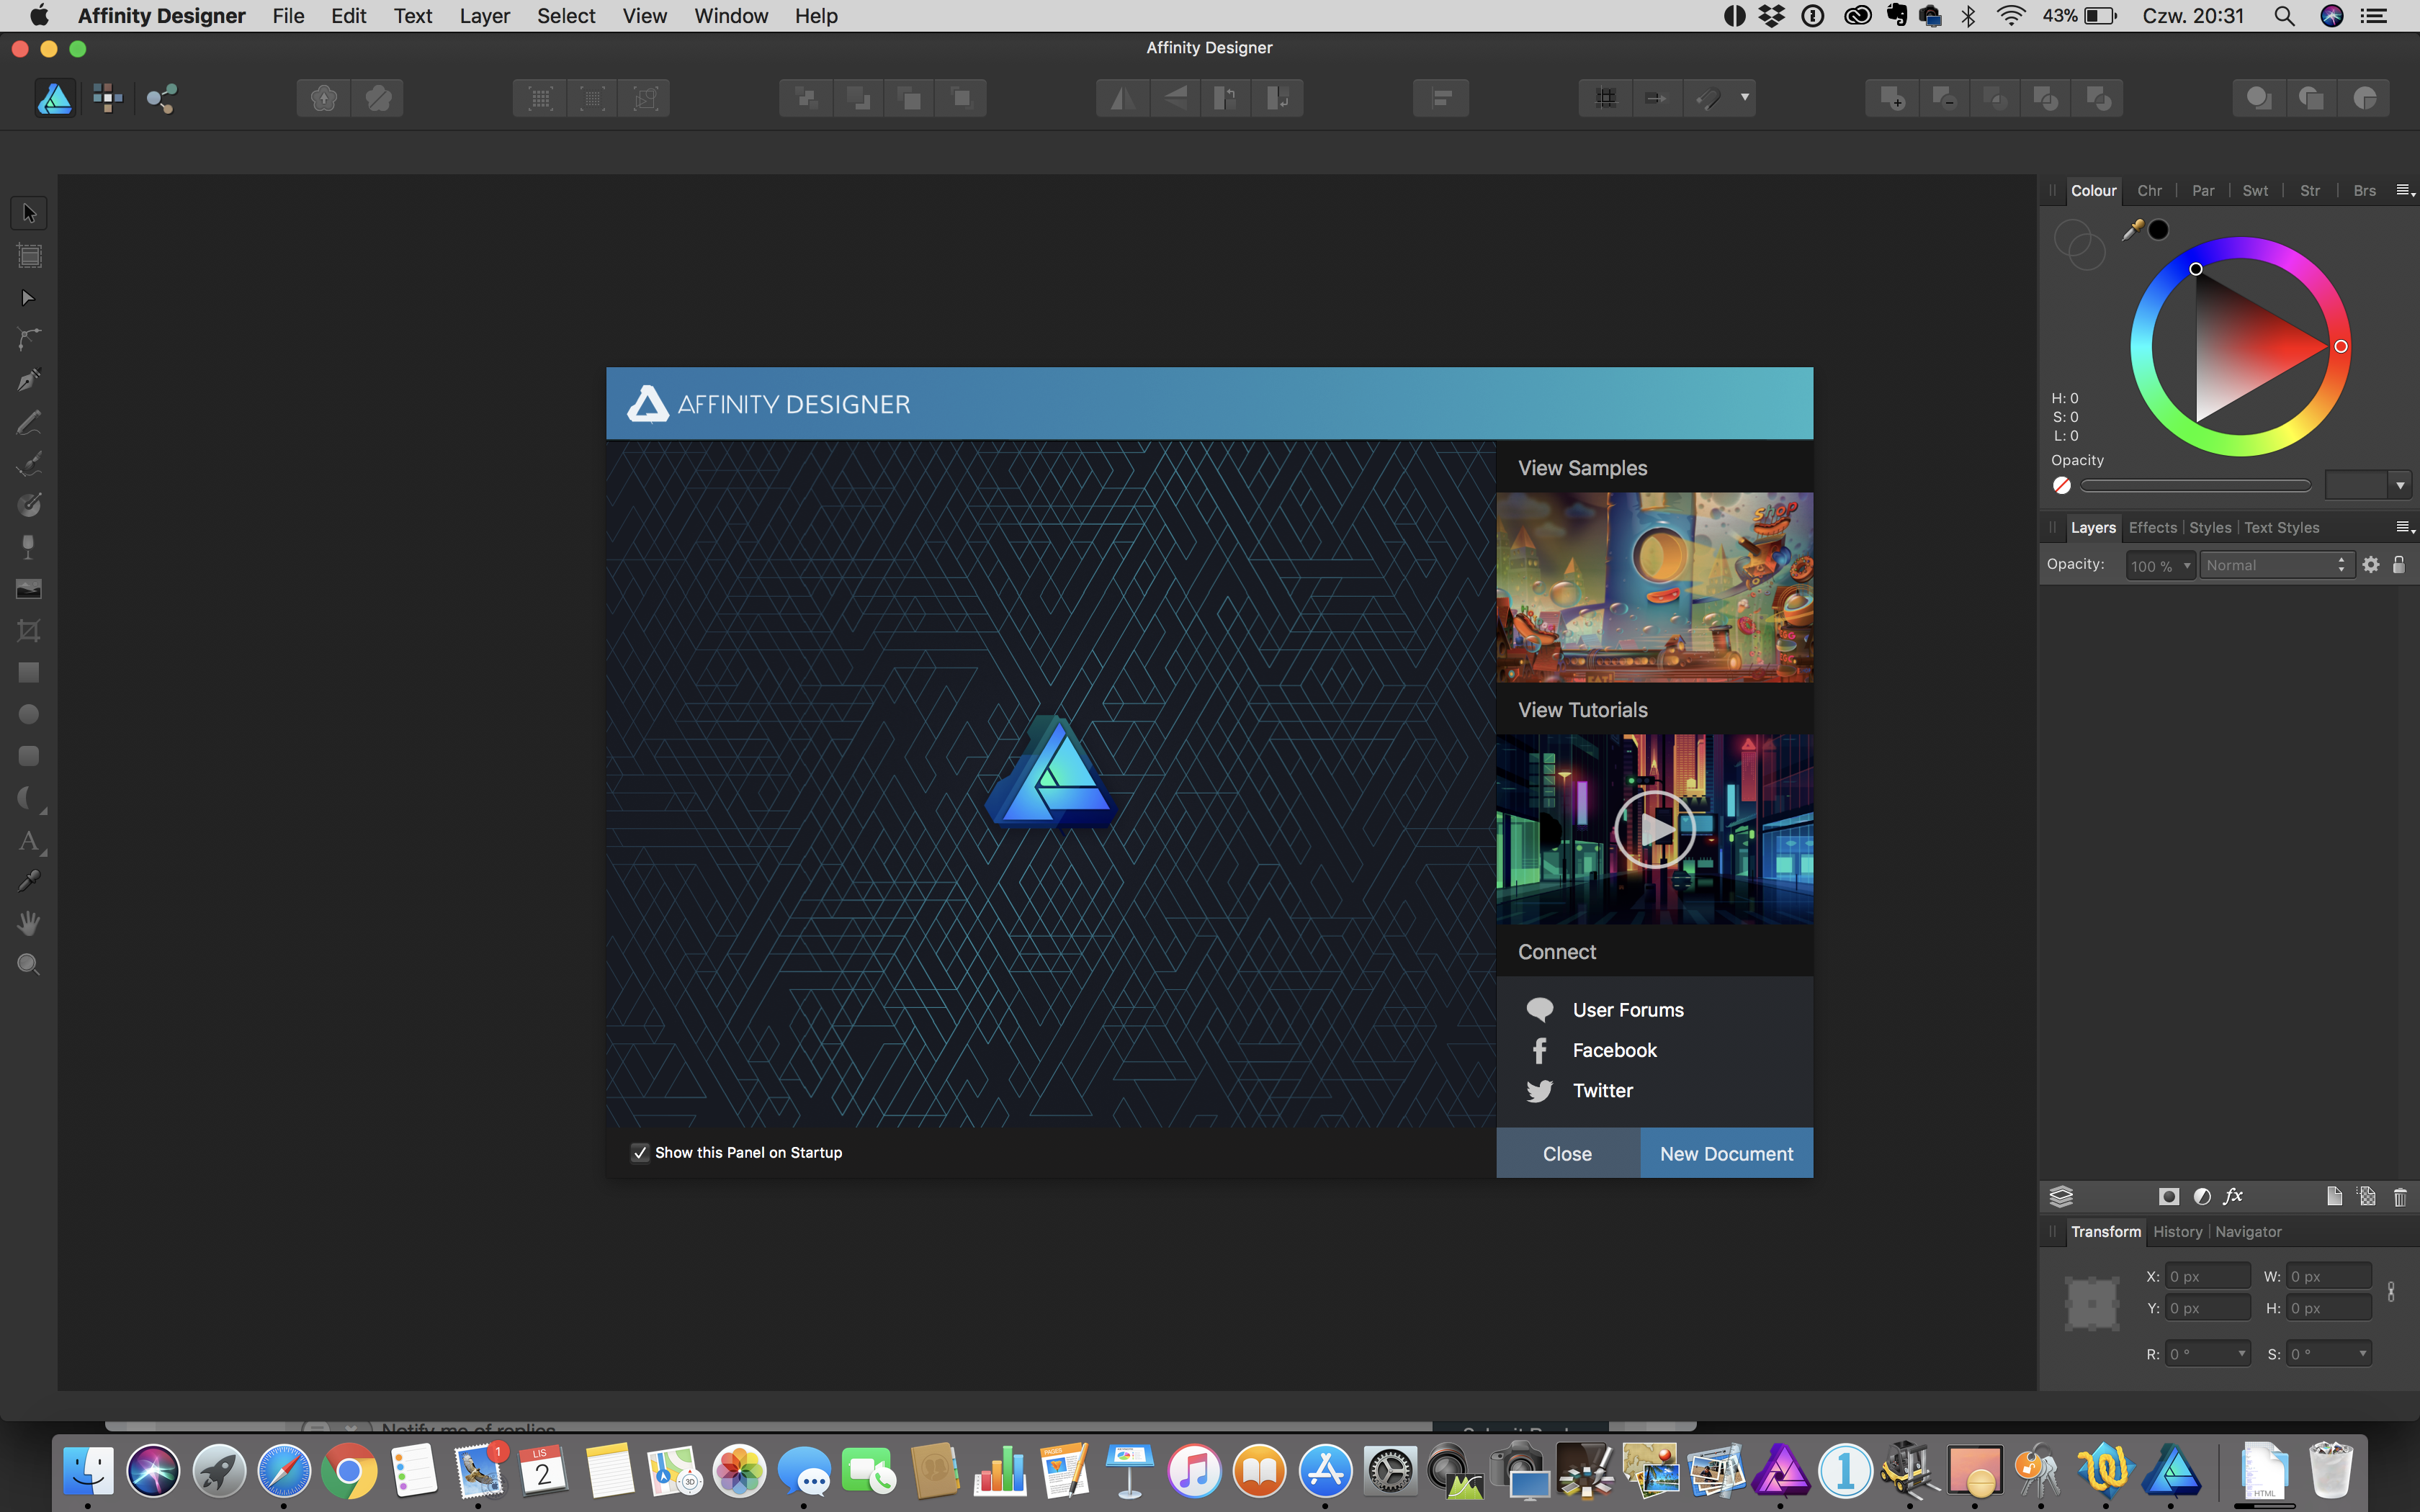This screenshot has width=2420, height=1512.
Task: Select the Move tool in the tools panel
Action: tap(29, 213)
